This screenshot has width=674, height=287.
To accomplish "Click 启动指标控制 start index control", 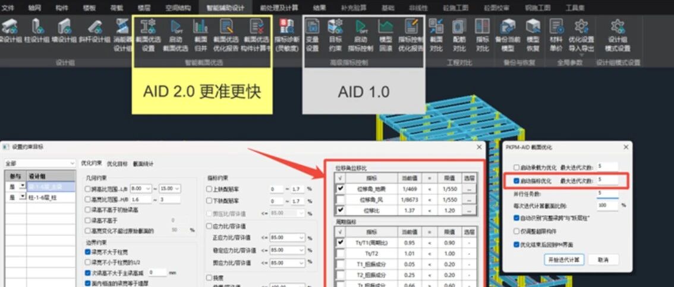I will pos(361,35).
